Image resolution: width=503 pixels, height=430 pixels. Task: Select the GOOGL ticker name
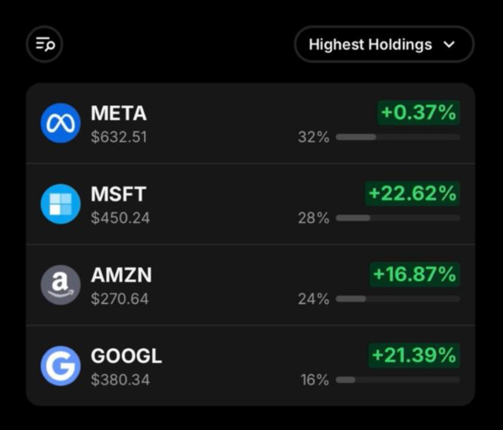126,356
